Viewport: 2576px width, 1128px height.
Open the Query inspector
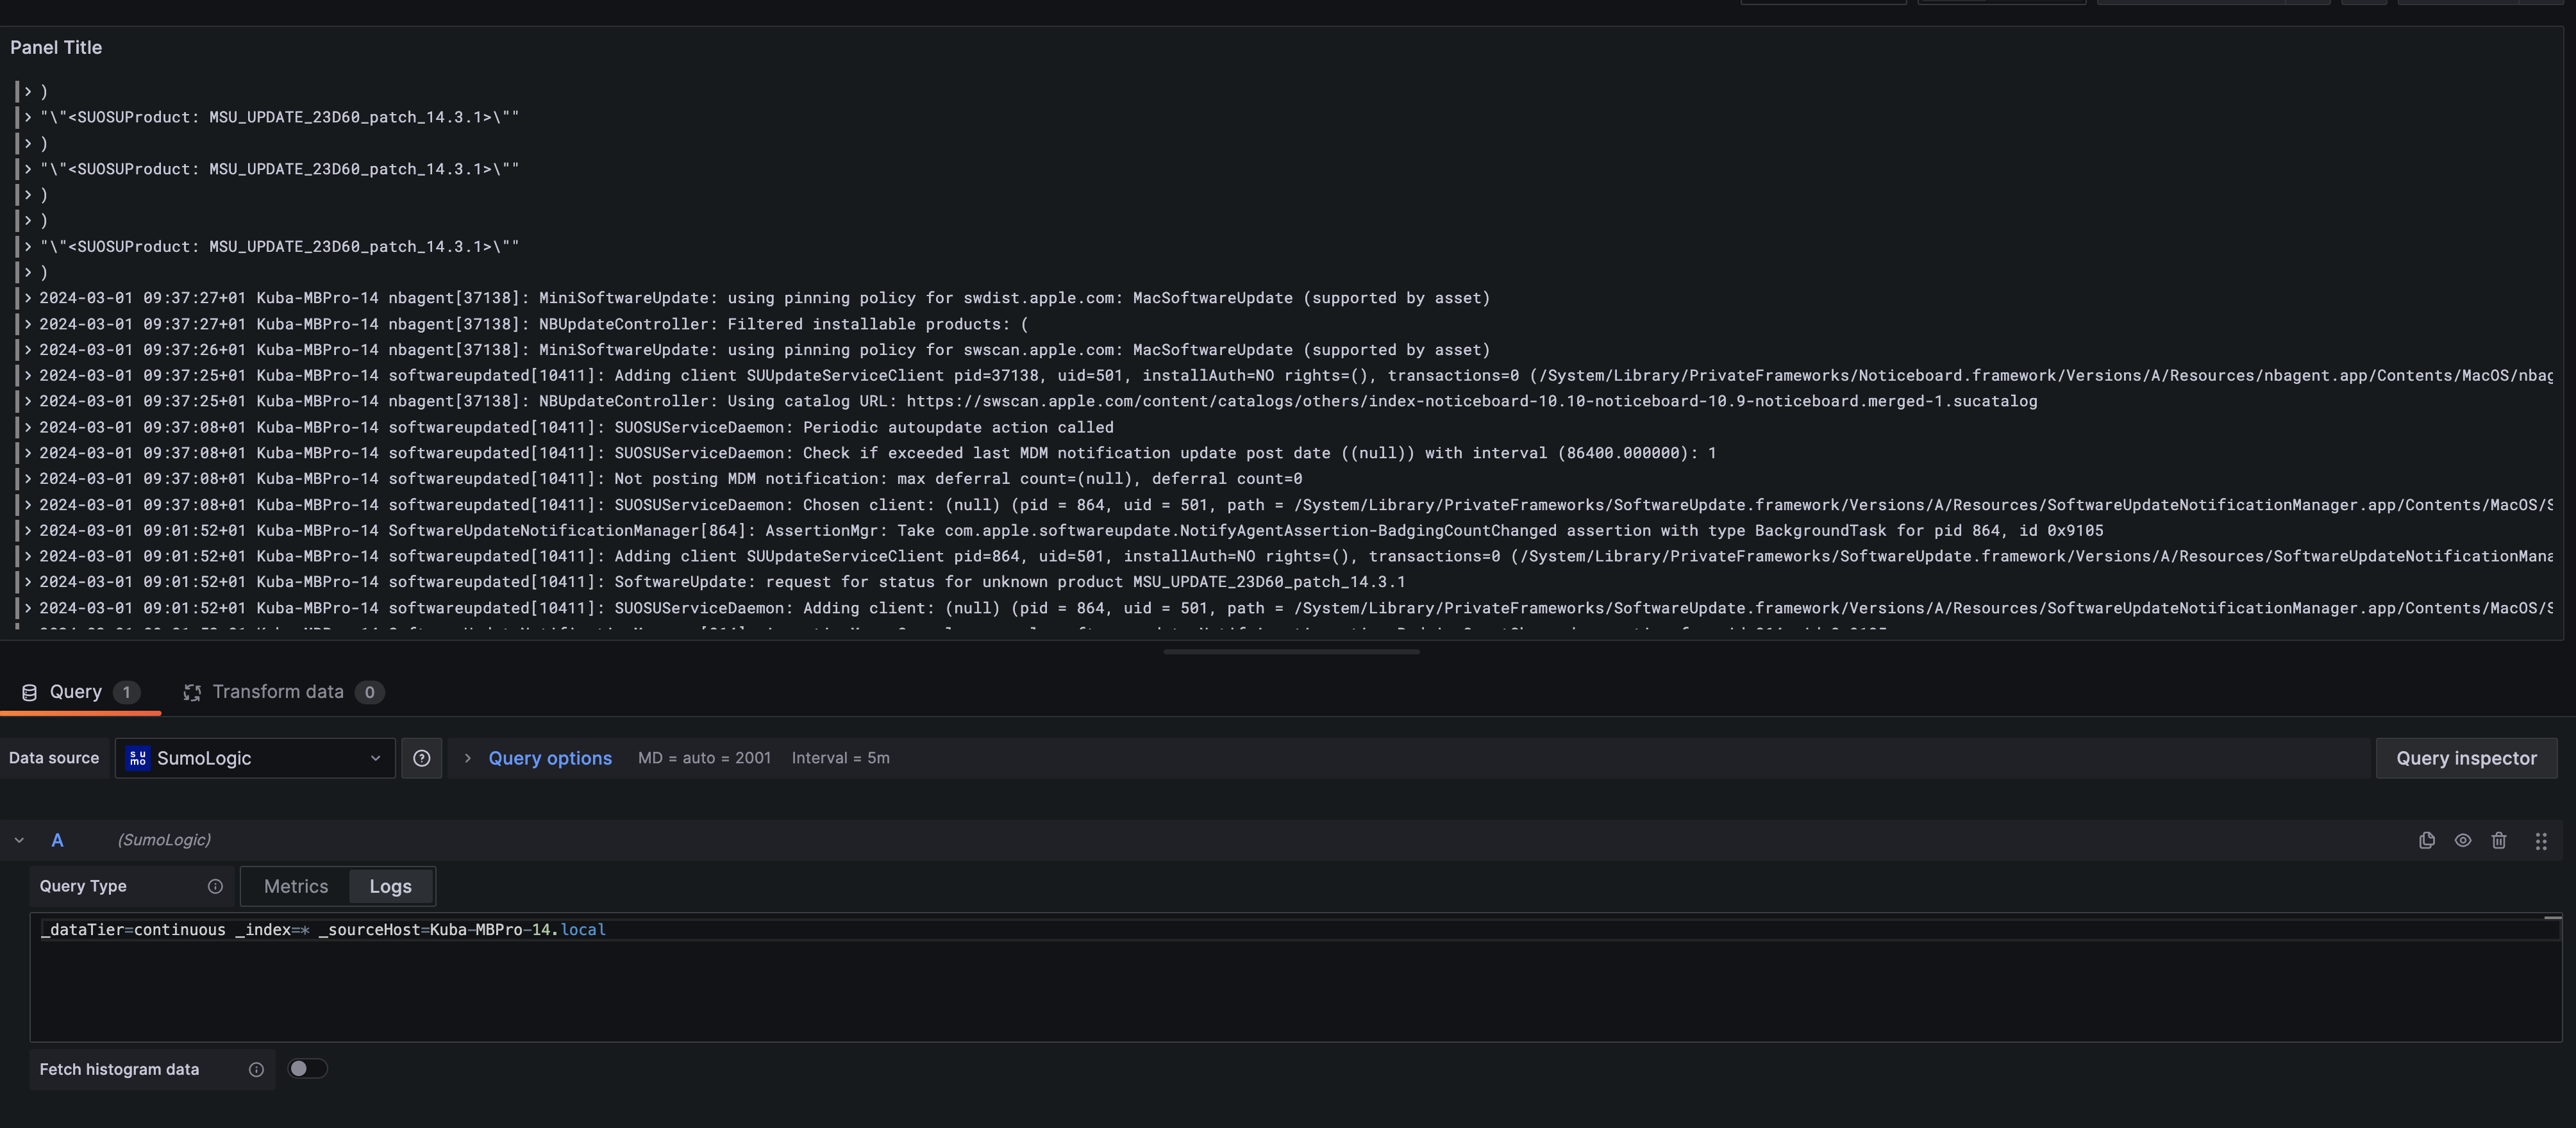pos(2465,758)
